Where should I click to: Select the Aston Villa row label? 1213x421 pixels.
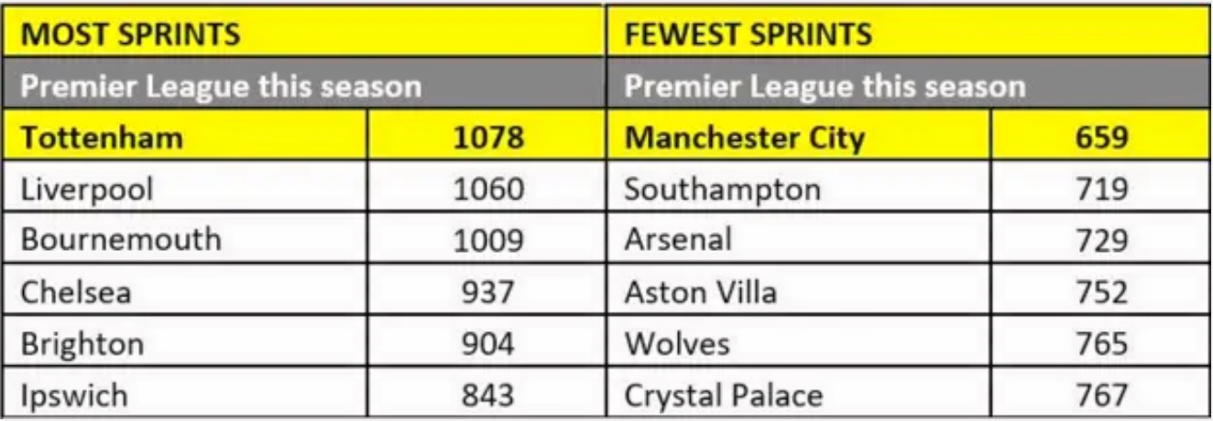pos(700,292)
